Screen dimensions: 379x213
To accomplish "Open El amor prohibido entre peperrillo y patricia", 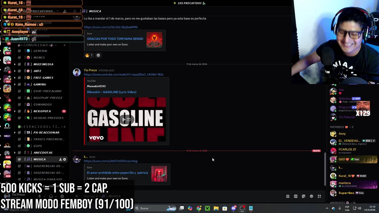I will pos(117,173).
